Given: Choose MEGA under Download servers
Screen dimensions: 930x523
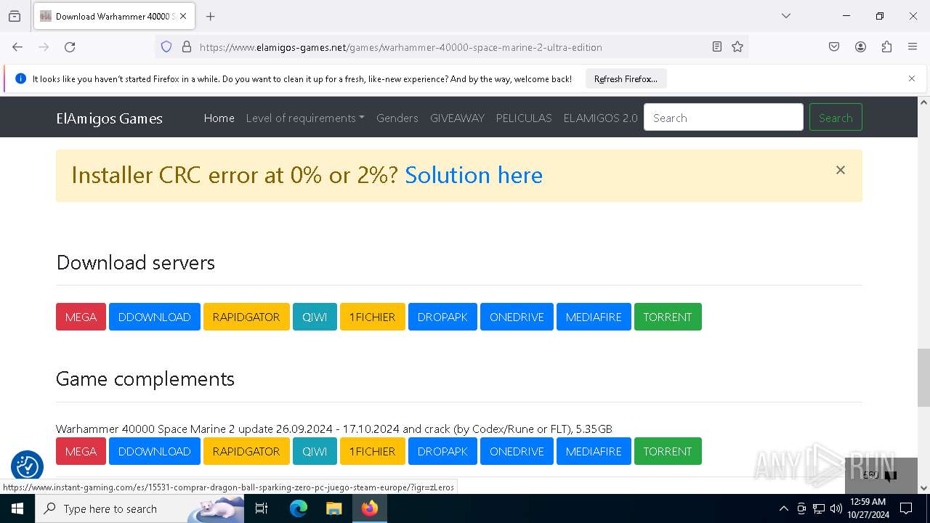Looking at the screenshot, I should coord(81,317).
